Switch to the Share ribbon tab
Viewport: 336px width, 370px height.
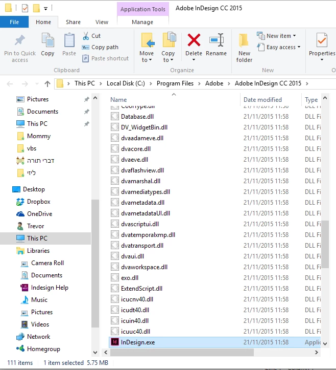[x=73, y=22]
